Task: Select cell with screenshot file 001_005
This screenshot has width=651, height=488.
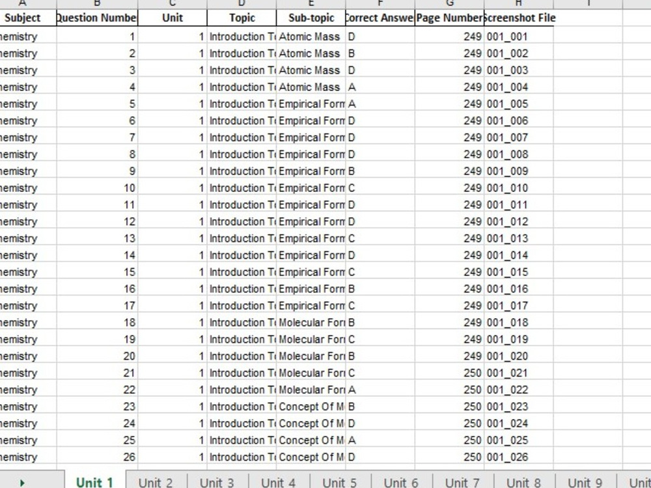Action: [x=519, y=103]
